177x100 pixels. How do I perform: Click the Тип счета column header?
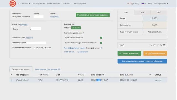point(43,75)
